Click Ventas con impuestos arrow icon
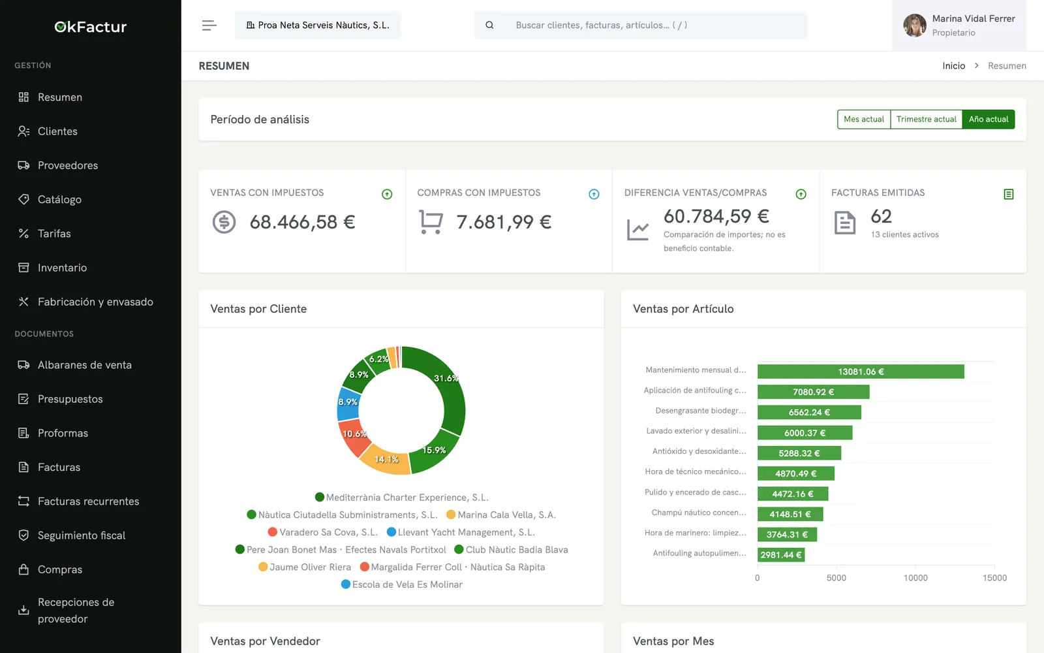 click(x=387, y=194)
